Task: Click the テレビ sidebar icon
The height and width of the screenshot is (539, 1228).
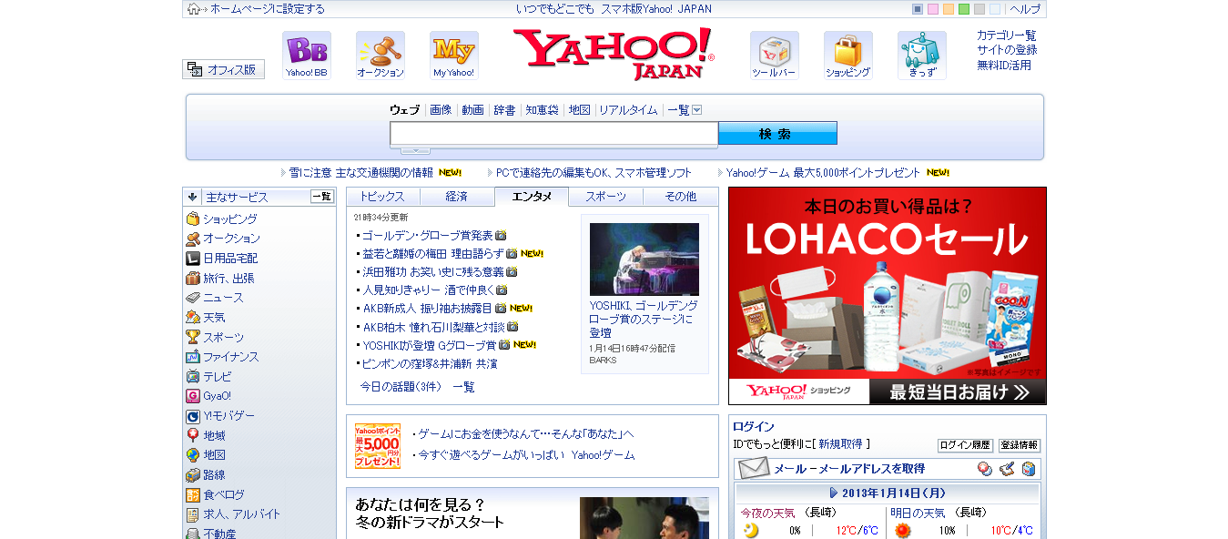Action: point(193,376)
